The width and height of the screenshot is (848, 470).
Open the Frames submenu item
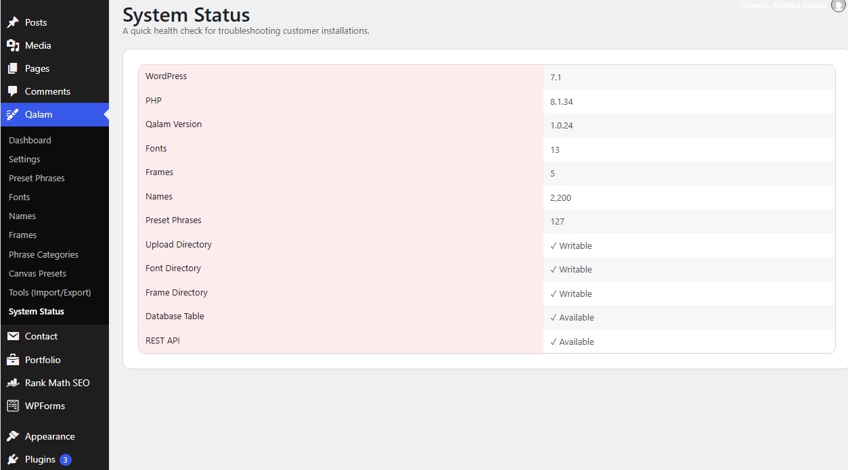22,235
